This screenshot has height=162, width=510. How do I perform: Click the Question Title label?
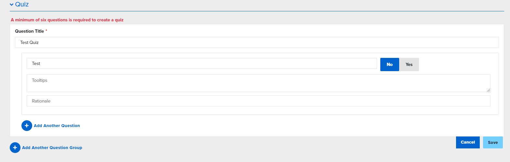(29, 31)
